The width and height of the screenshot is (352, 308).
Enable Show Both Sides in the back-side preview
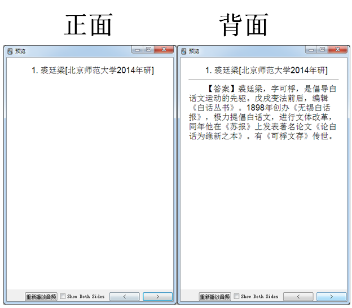click(236, 296)
